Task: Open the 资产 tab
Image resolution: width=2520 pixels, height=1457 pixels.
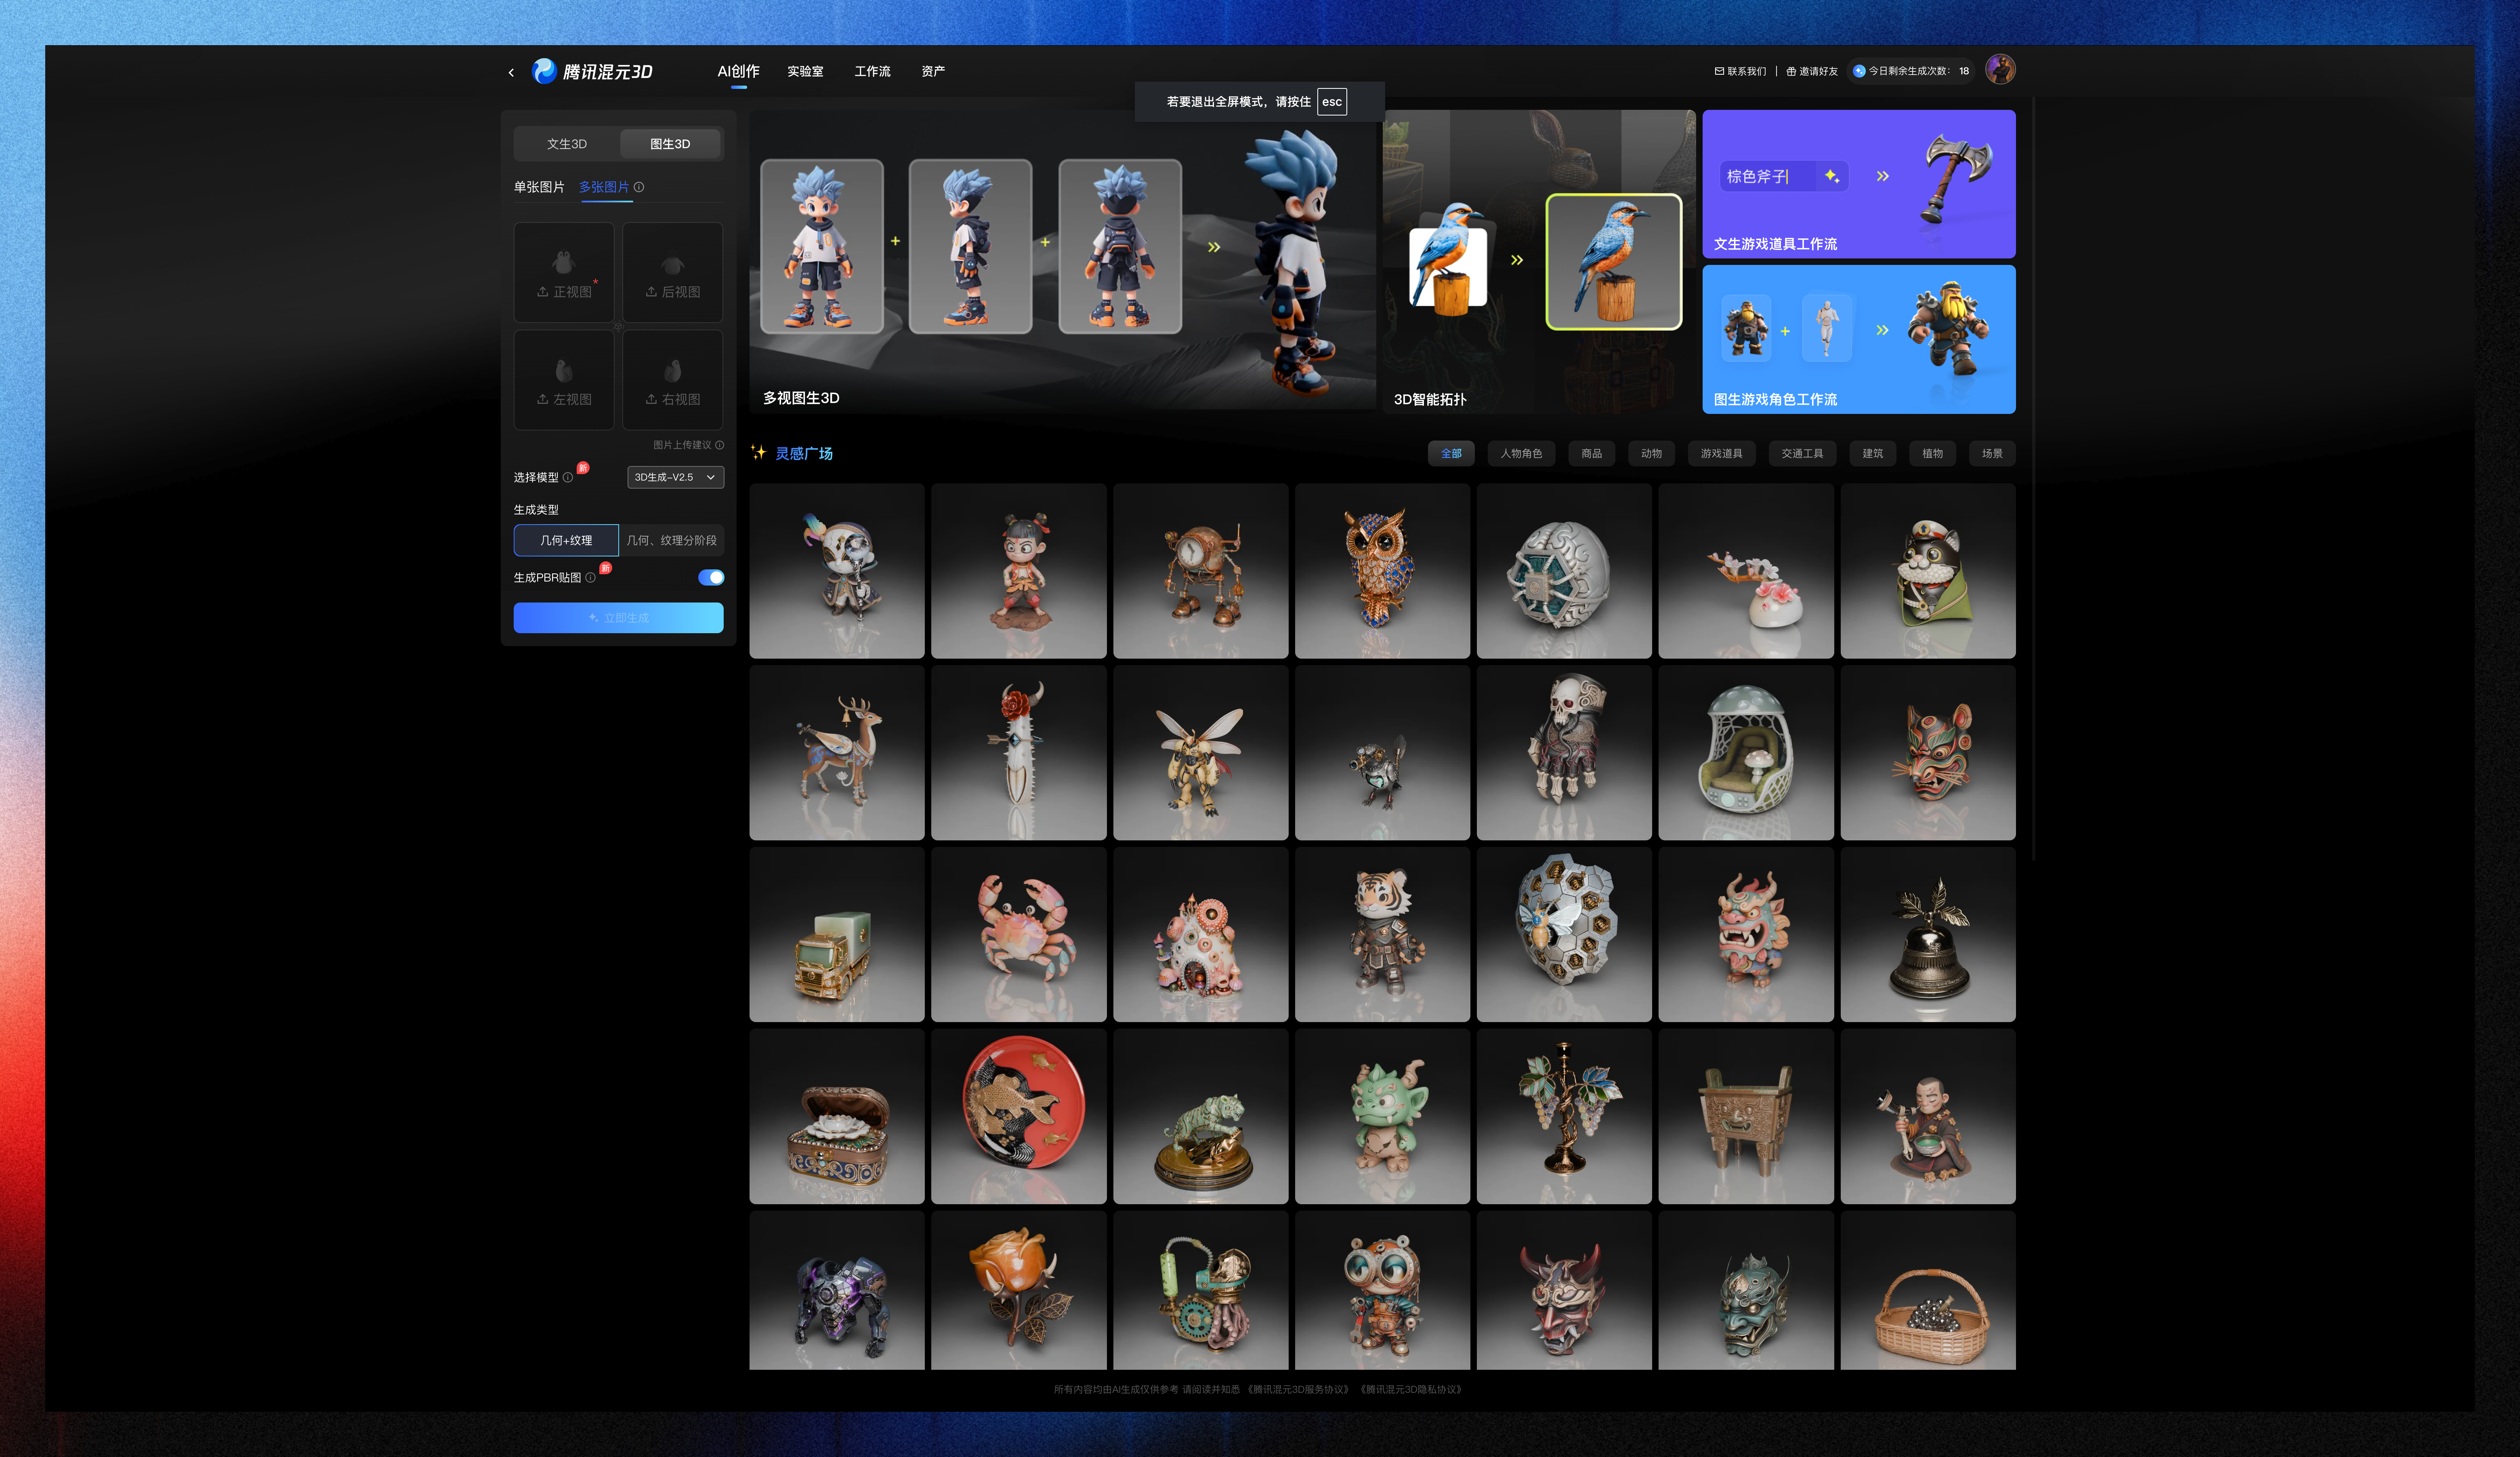Action: pyautogui.click(x=933, y=71)
